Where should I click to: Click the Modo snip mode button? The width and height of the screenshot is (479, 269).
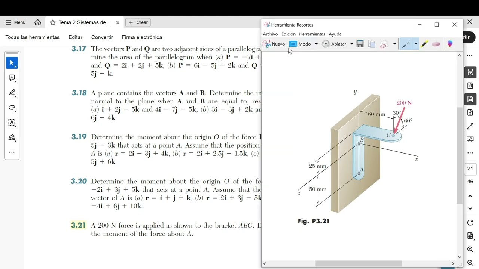click(x=300, y=44)
